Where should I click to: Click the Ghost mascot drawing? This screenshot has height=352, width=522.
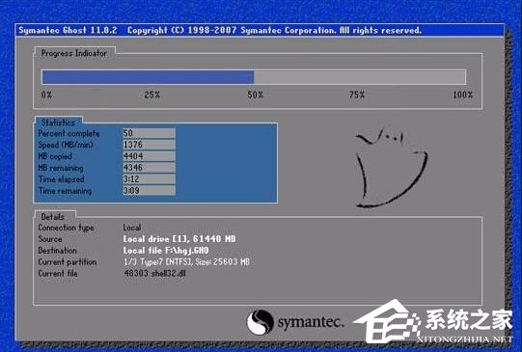[391, 169]
